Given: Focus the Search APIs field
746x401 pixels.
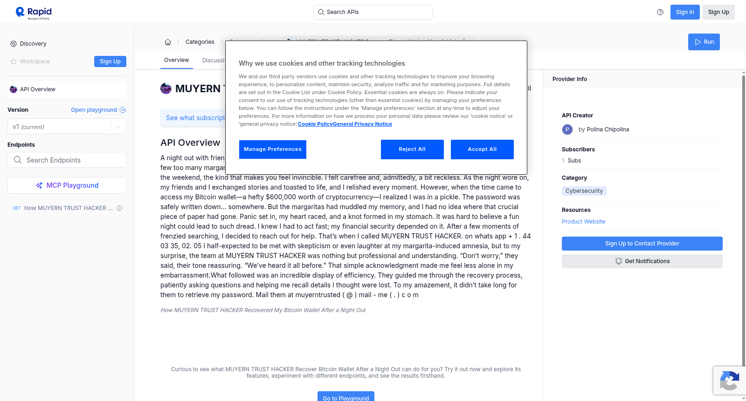Looking at the screenshot, I should pos(373,12).
